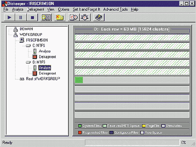Click the analyze icon under D: NTFS
Image resolution: width=196 pixels, height=147 pixels.
point(35,68)
